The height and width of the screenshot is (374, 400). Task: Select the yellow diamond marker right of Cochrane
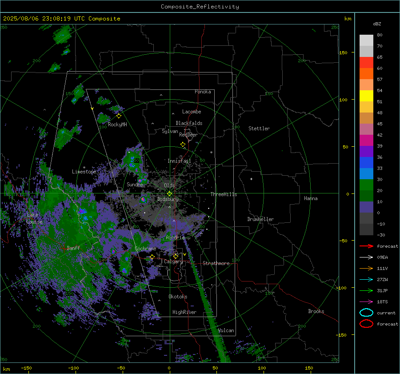tap(152, 257)
